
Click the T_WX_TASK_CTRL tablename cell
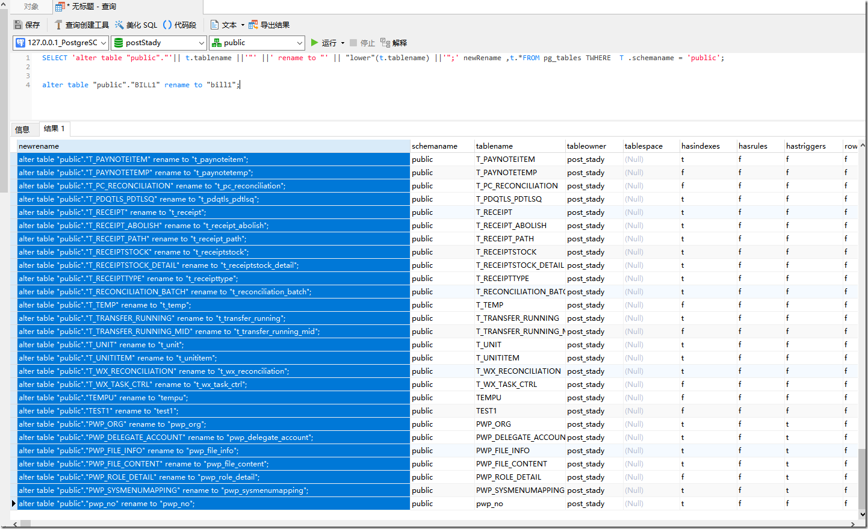[519, 385]
